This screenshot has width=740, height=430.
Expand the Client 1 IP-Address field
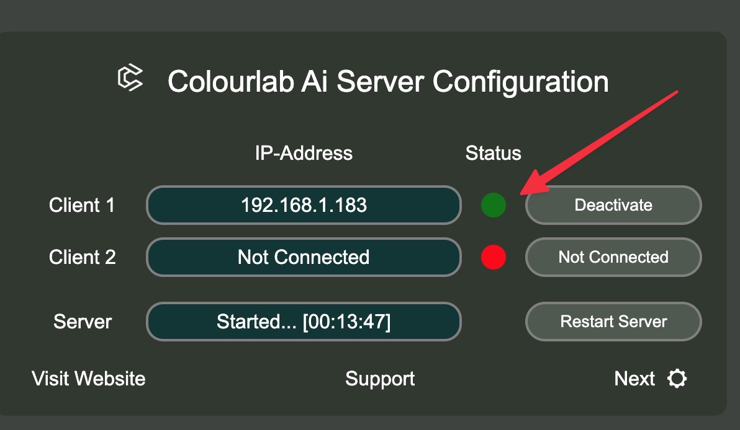(x=304, y=205)
